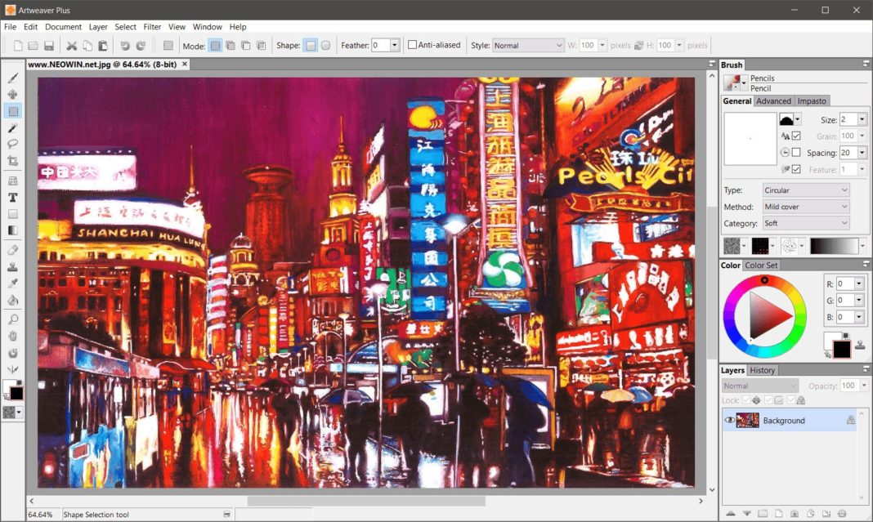Screen dimensions: 873x522
Task: Enable the Anti-aliased option
Action: coord(413,45)
